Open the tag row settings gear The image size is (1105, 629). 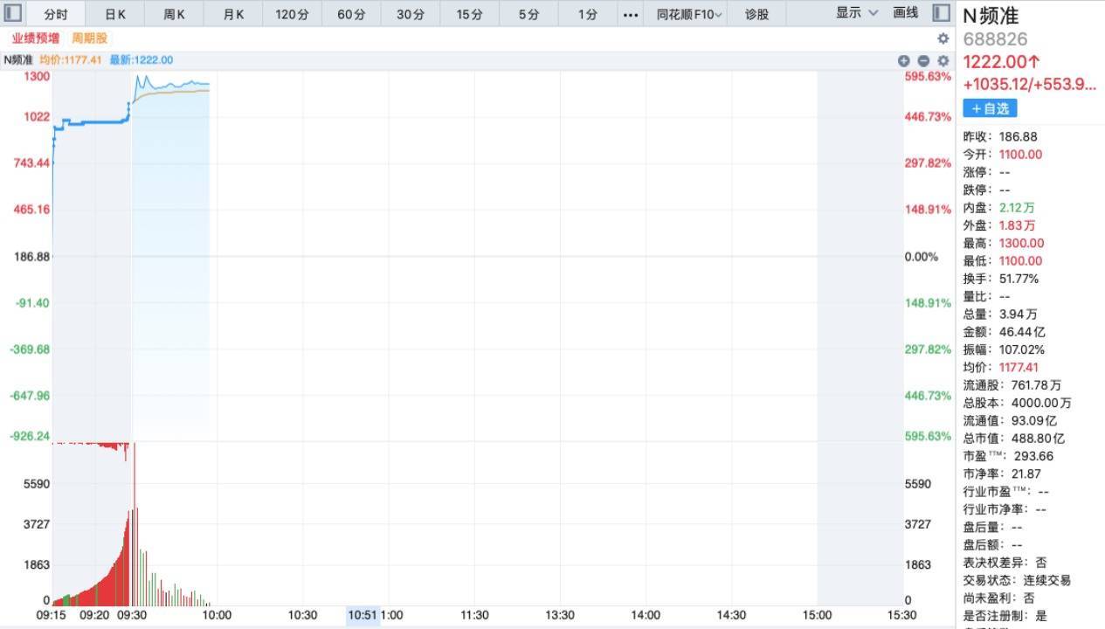tap(943, 38)
